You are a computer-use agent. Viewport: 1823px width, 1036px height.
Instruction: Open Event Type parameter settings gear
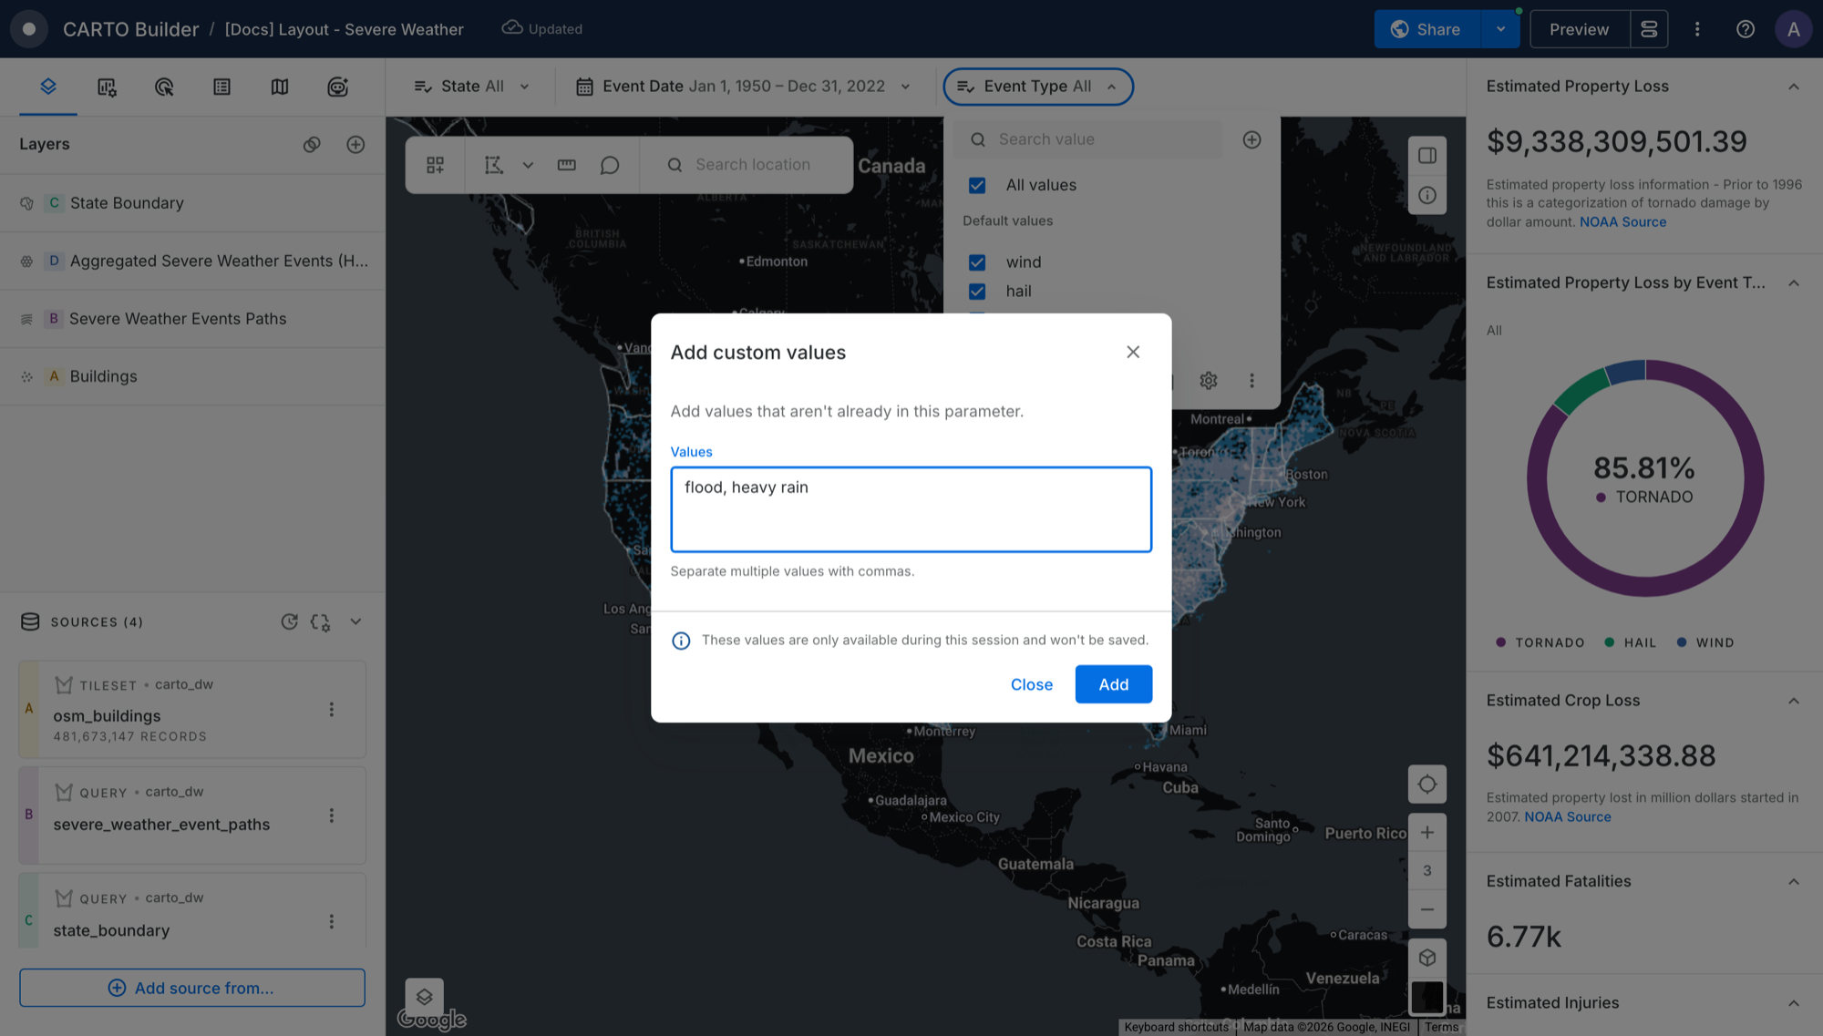[x=1209, y=380]
